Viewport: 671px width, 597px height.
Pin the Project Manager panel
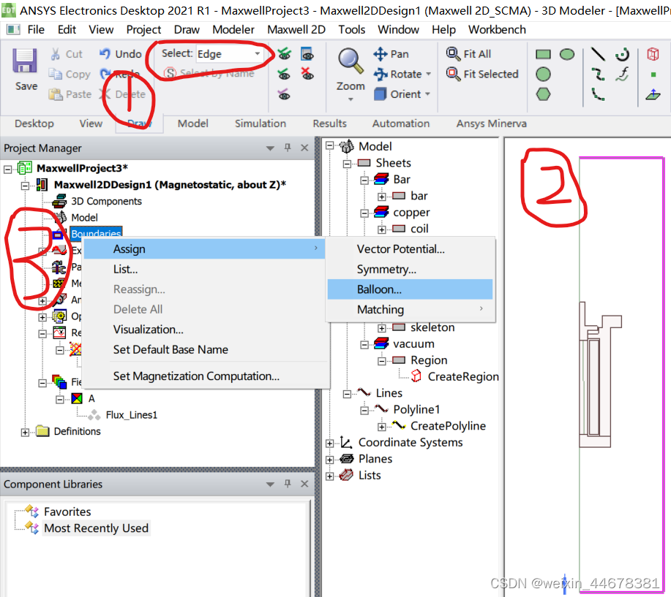288,148
